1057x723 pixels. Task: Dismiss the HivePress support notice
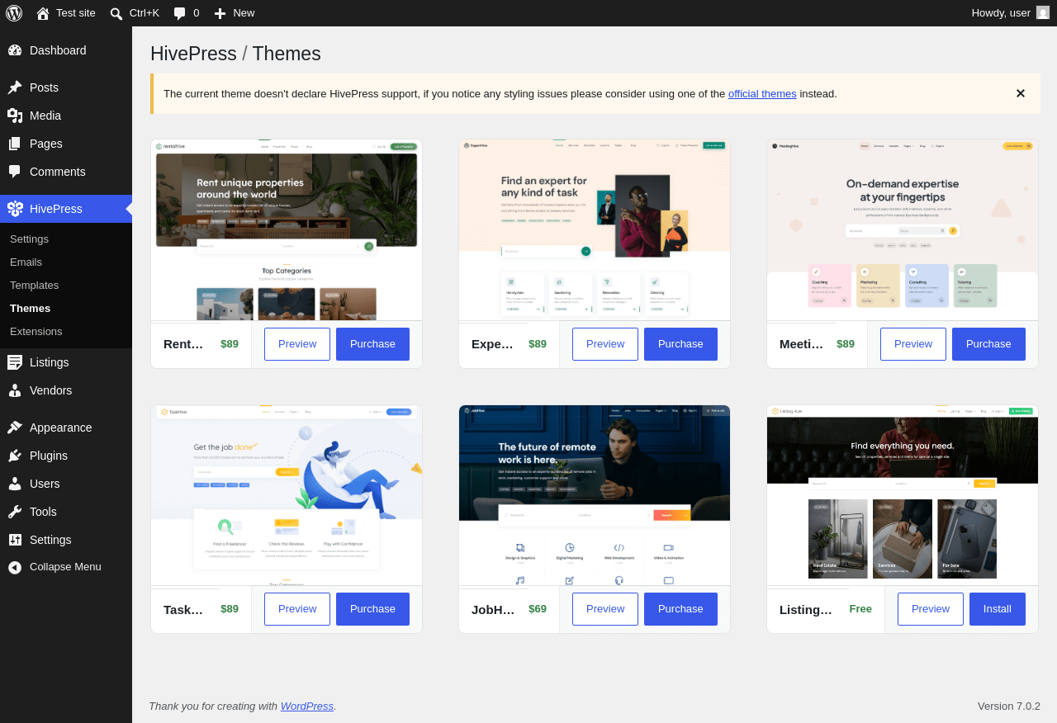[x=1021, y=93]
